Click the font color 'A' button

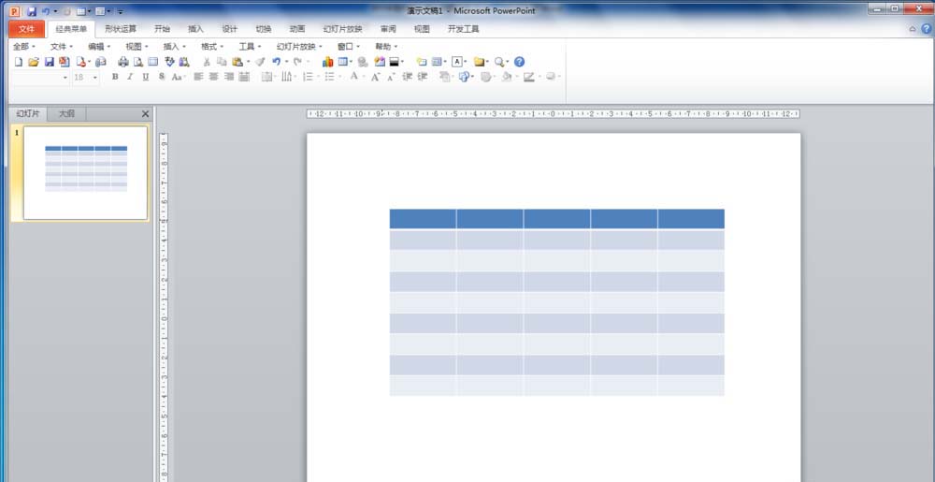(354, 77)
